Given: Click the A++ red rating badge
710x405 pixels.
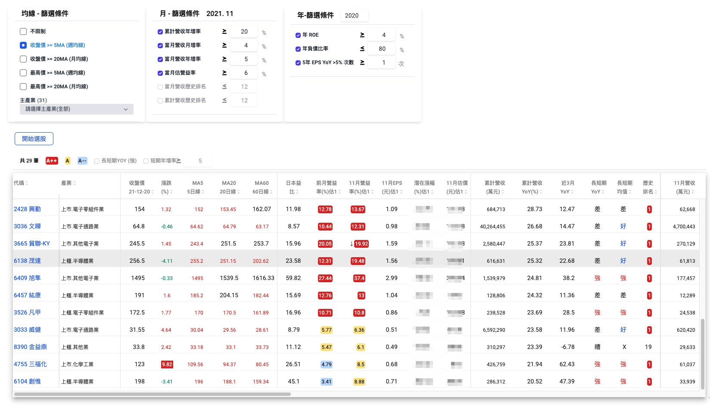Looking at the screenshot, I should 52,161.
